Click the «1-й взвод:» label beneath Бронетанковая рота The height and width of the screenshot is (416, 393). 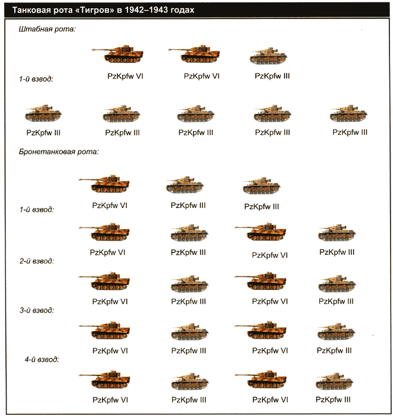tap(36, 209)
